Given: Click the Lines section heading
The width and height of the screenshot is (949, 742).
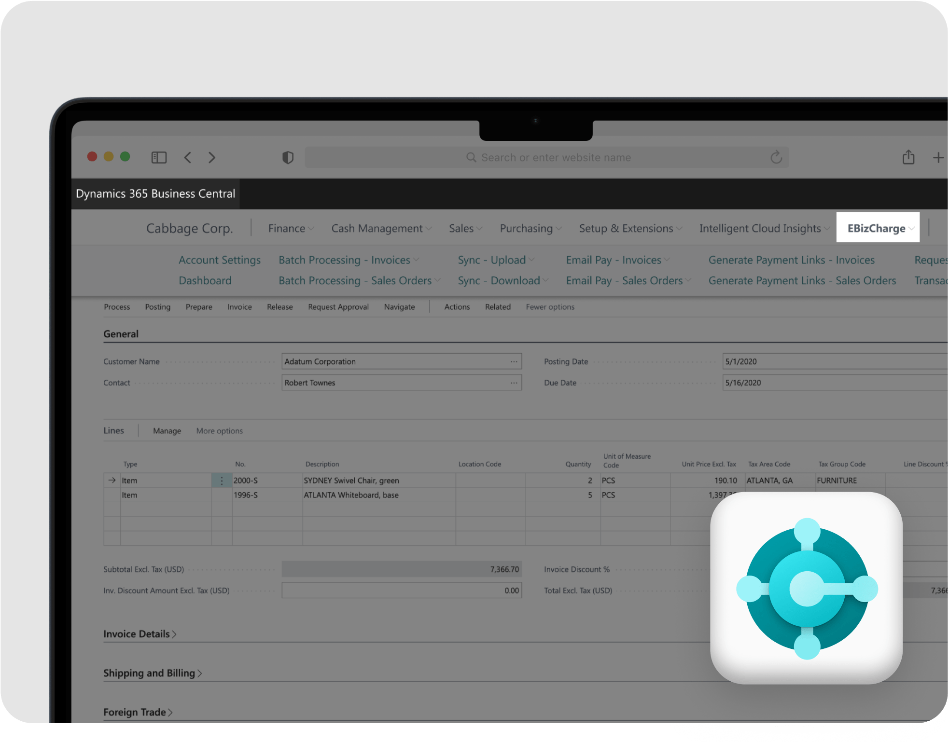Looking at the screenshot, I should (x=113, y=430).
